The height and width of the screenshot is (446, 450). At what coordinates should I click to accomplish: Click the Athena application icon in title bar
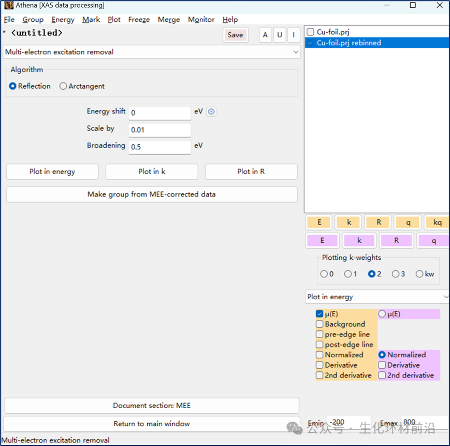click(9, 5)
